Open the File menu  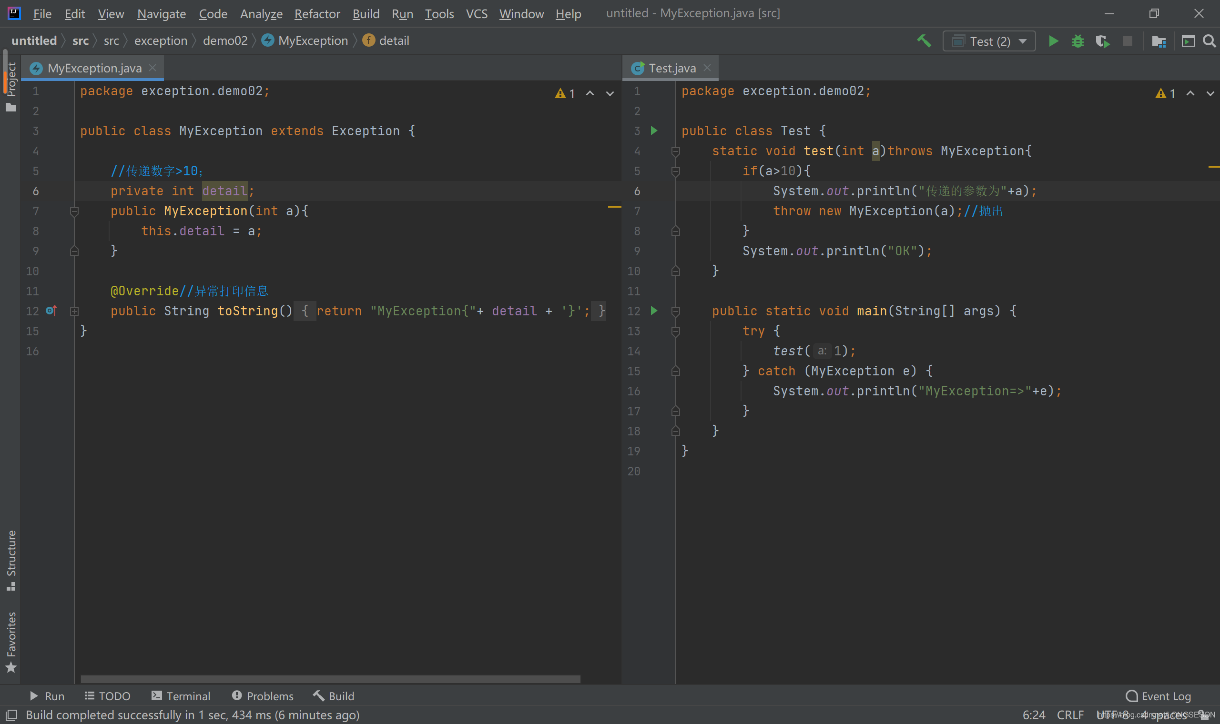click(42, 14)
